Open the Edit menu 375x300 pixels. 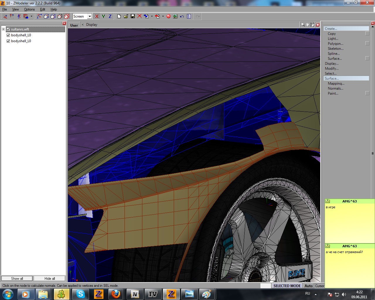pyautogui.click(x=42, y=9)
